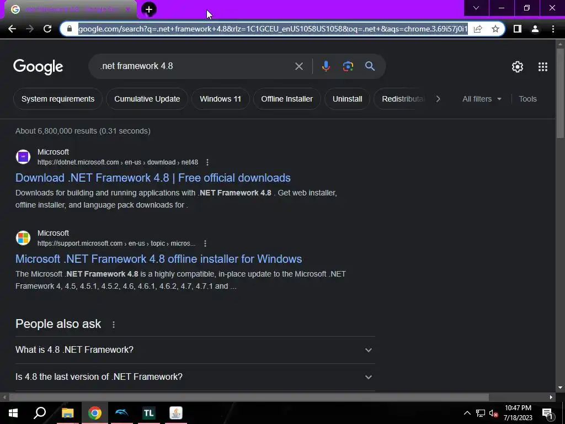Go back using the browser back arrow

click(x=12, y=29)
